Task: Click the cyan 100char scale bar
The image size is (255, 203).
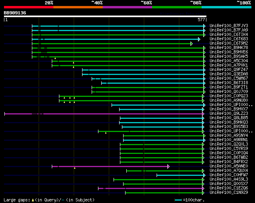Action: 178,200
